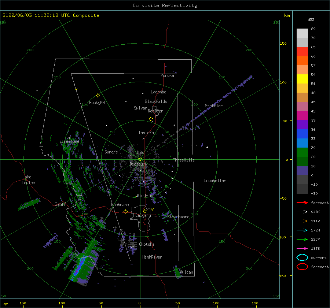Click the cyan 27ZW arrow icon
The width and height of the screenshot is (330, 308).
tap(302, 230)
